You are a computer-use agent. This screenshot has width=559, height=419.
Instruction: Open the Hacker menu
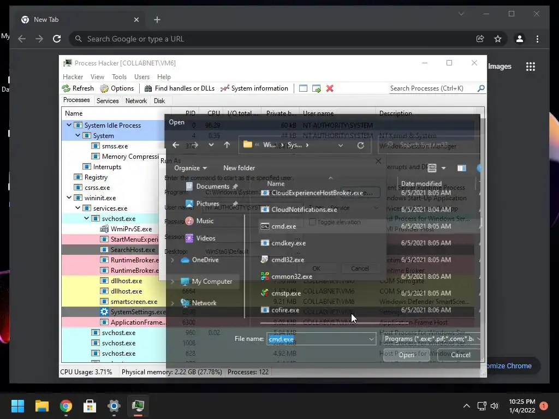tap(73, 77)
